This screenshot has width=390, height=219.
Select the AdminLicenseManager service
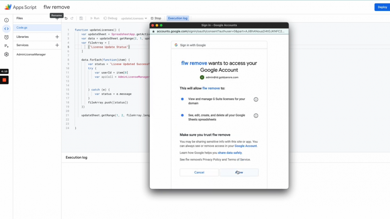tap(31, 54)
